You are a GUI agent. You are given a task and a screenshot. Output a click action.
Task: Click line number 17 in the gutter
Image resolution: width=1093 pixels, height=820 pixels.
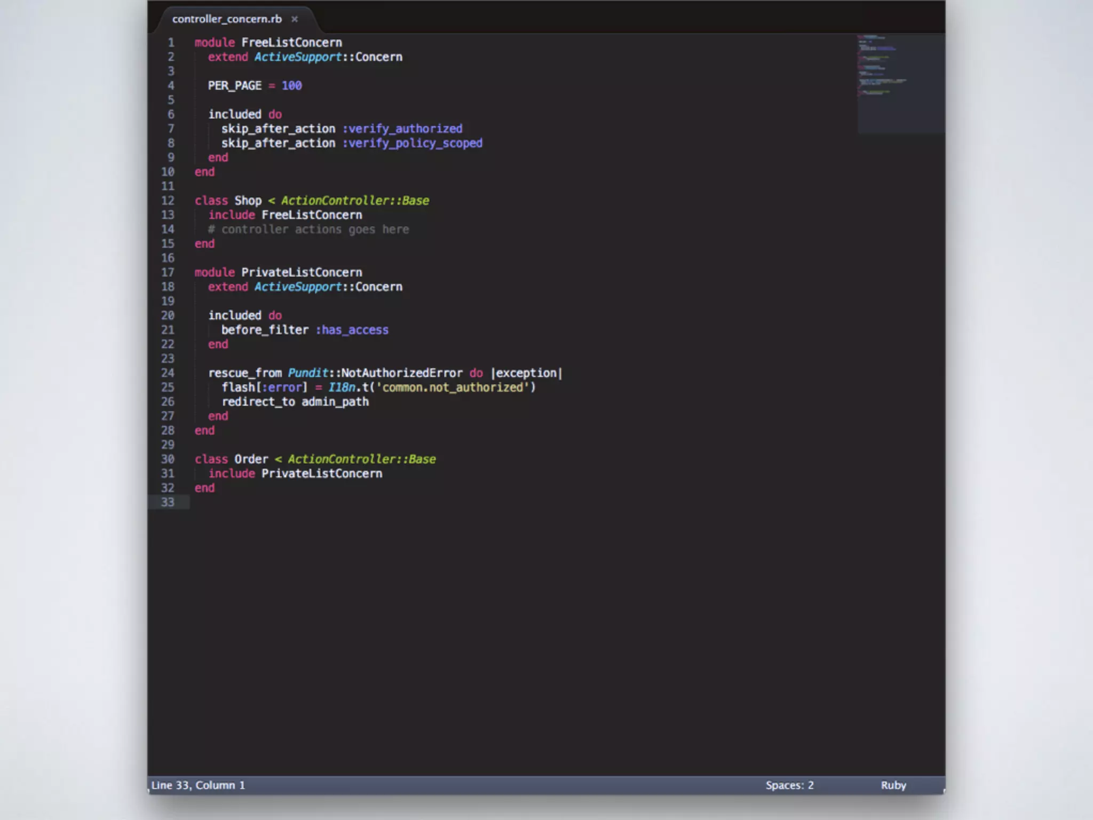click(168, 272)
